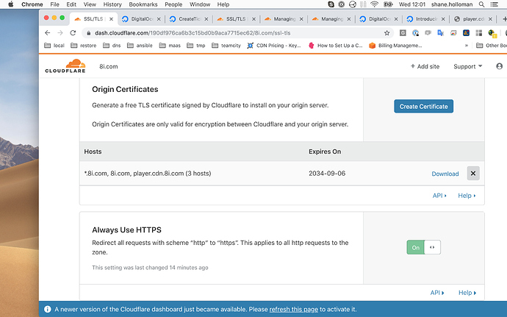507x317 pixels.
Task: Click the dark blue 'a' extension icon
Action: coord(466,32)
